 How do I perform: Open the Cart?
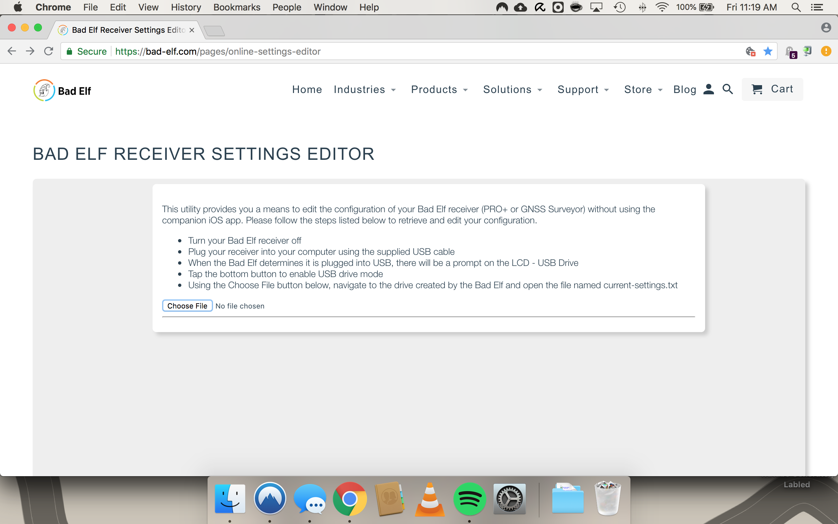tap(772, 89)
